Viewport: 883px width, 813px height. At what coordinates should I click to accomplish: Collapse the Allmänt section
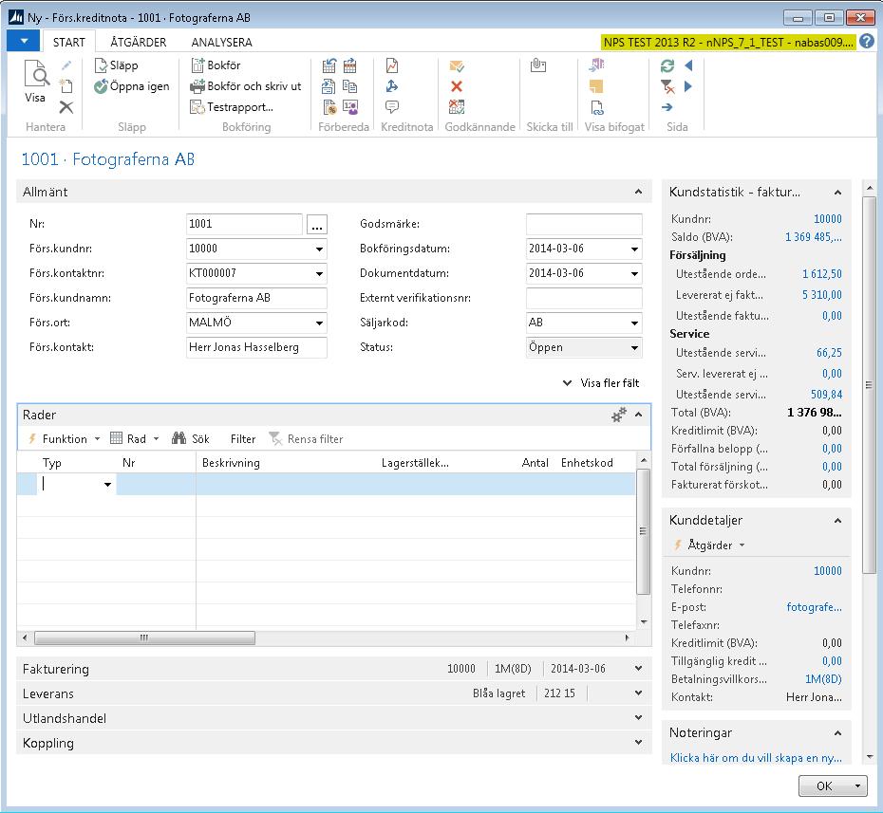point(638,192)
